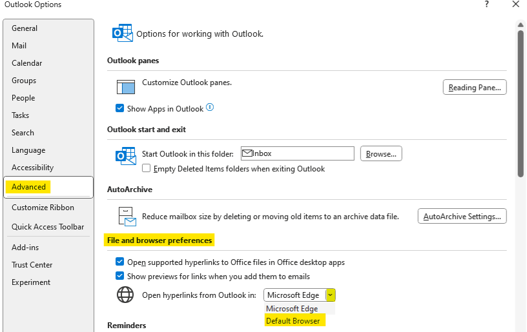Image resolution: width=527 pixels, height=332 pixels.
Task: Switch to the Trust Center category
Action: (x=32, y=265)
